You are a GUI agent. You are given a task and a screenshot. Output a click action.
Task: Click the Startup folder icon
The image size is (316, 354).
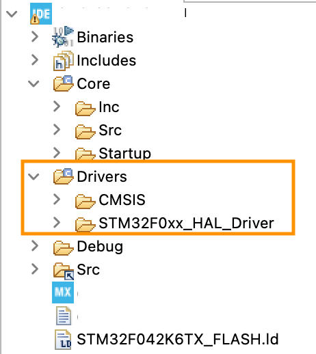pos(85,154)
